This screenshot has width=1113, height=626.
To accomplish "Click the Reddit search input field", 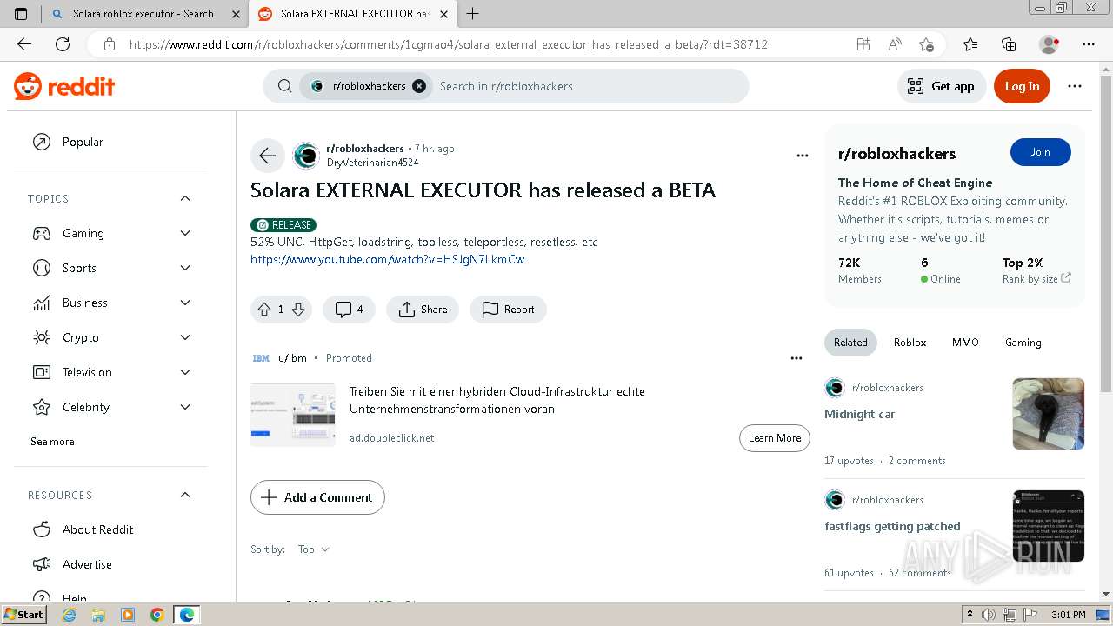I will click(590, 86).
